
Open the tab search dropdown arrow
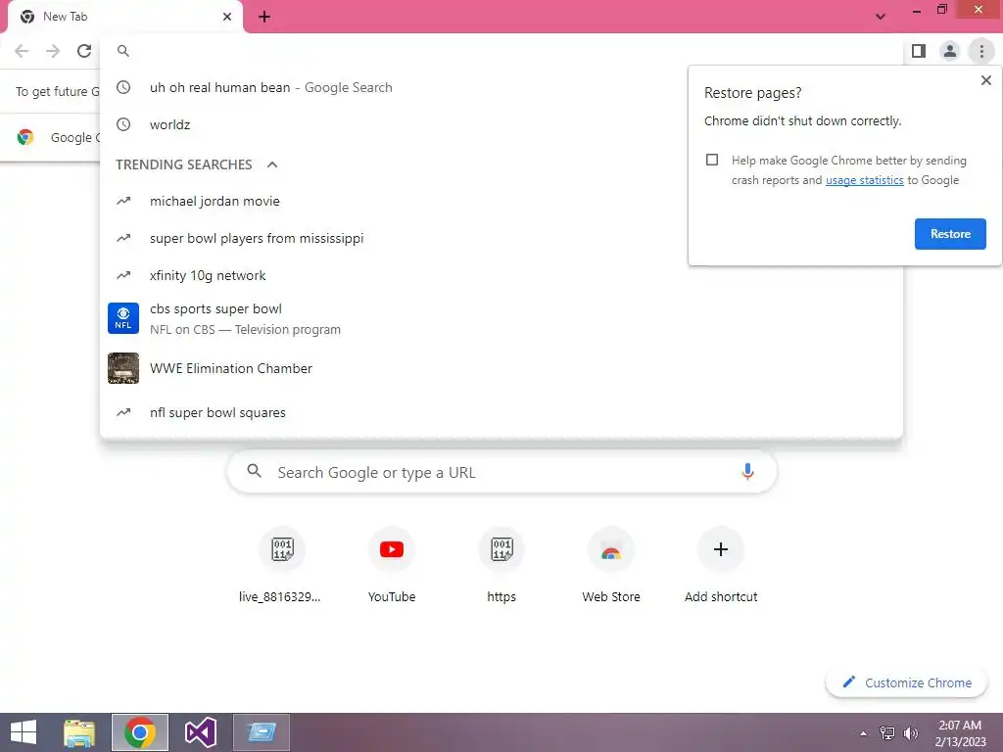pos(881,17)
